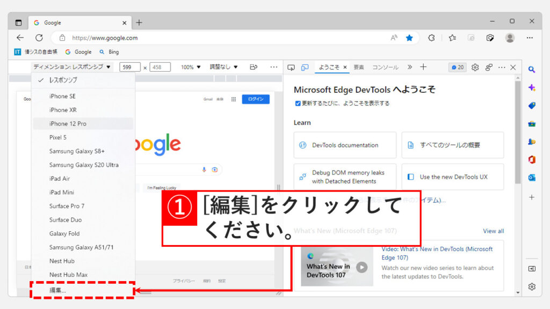This screenshot has width=550, height=309.
Task: Open the Google apps grid icon
Action: click(234, 99)
